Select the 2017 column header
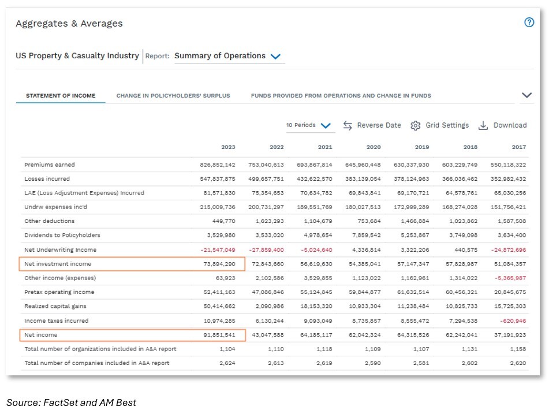 click(x=518, y=147)
